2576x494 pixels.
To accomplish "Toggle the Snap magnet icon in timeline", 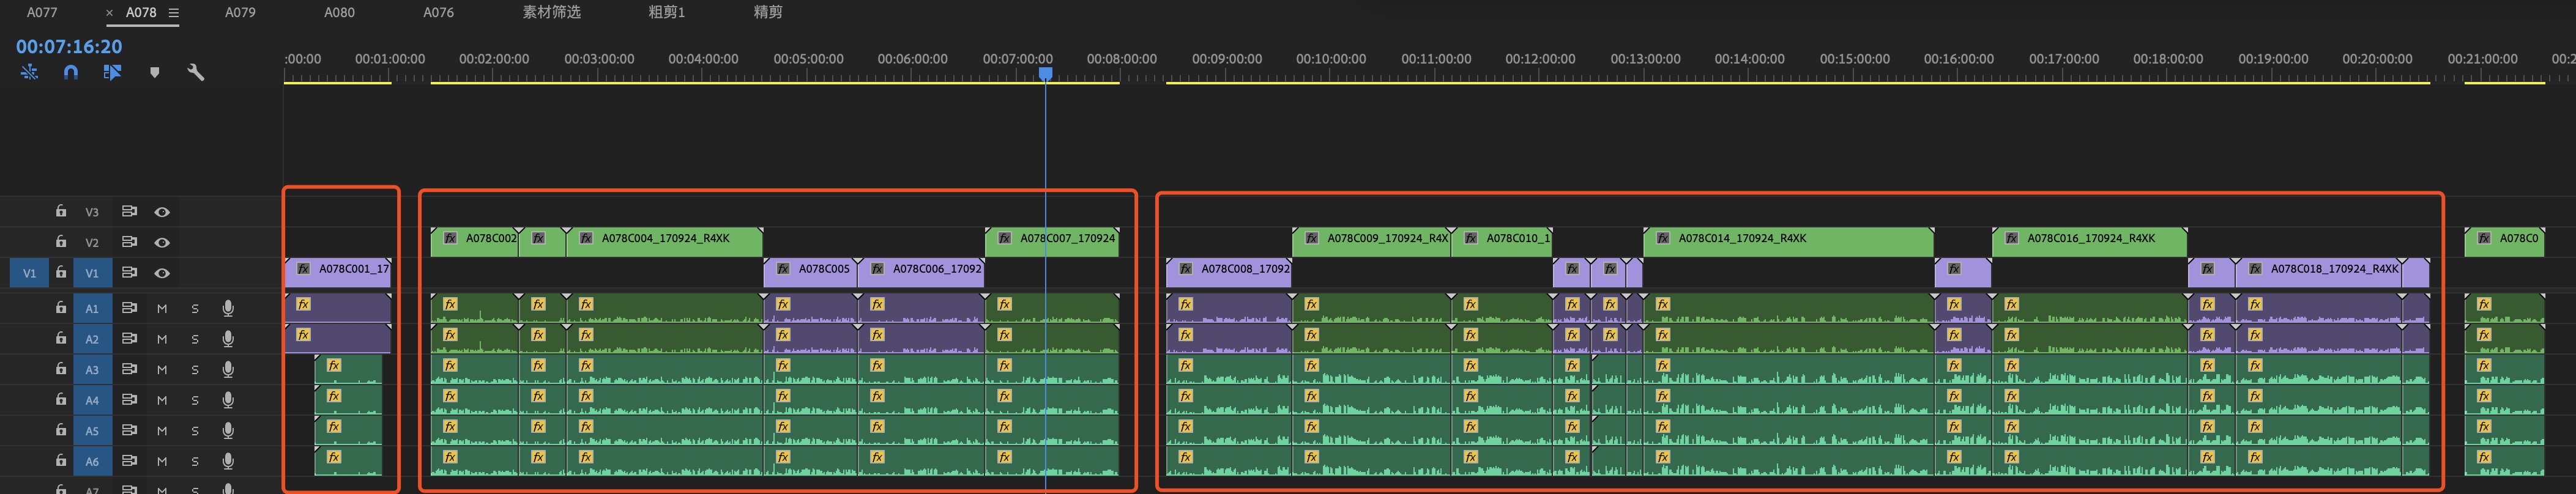I will point(71,72).
